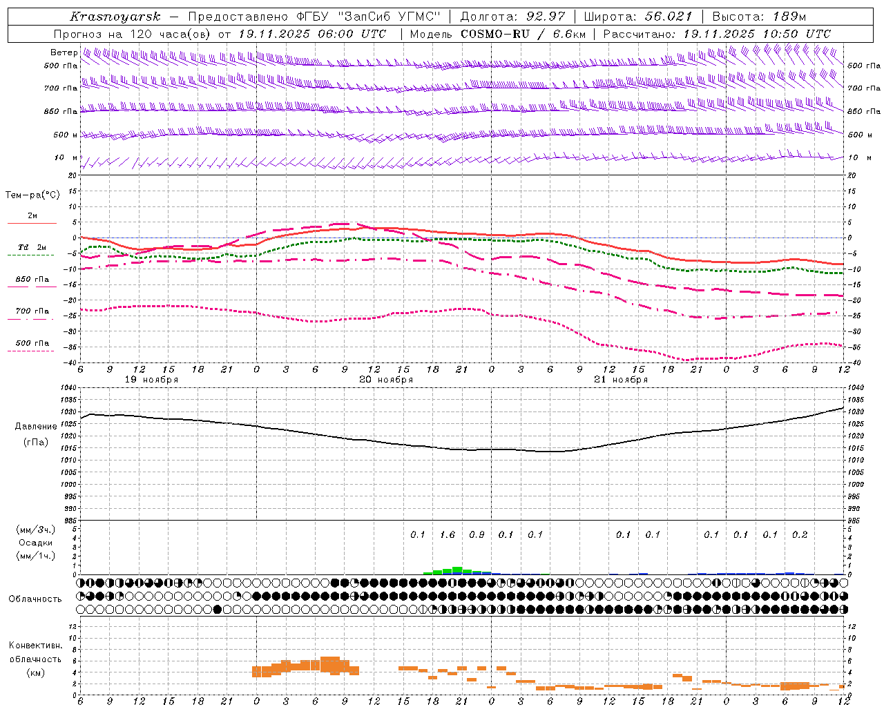Click the Krasnoyarsk station title
Viewport: 884px width, 707px height.
coord(115,17)
